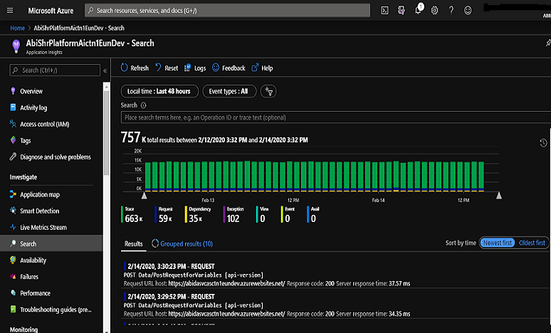Toggle the Event 0 legend filter
Screen dimensions: 551x333
[x=288, y=215]
